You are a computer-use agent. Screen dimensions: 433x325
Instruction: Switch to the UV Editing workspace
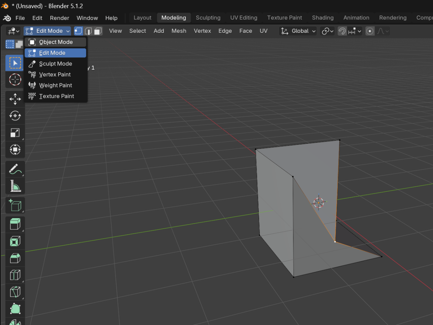(244, 18)
